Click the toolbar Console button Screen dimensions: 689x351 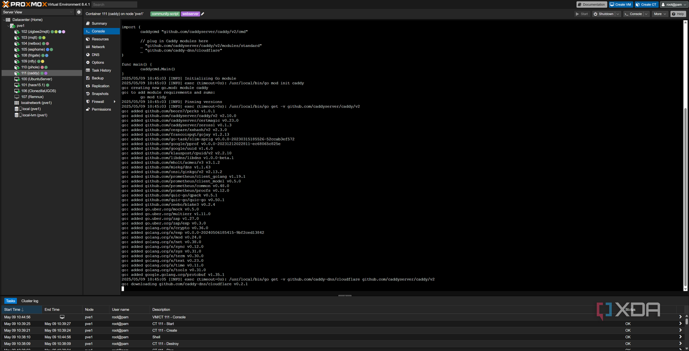pos(633,14)
